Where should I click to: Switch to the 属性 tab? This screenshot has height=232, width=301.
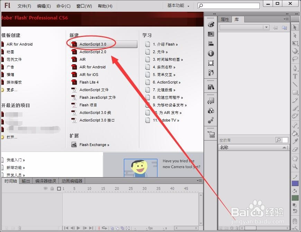(225, 19)
